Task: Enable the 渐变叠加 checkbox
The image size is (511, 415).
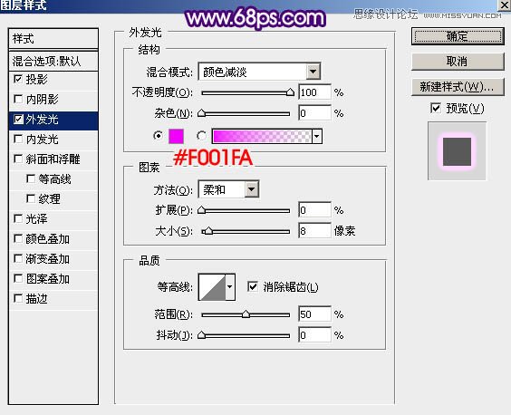Action: (18, 259)
